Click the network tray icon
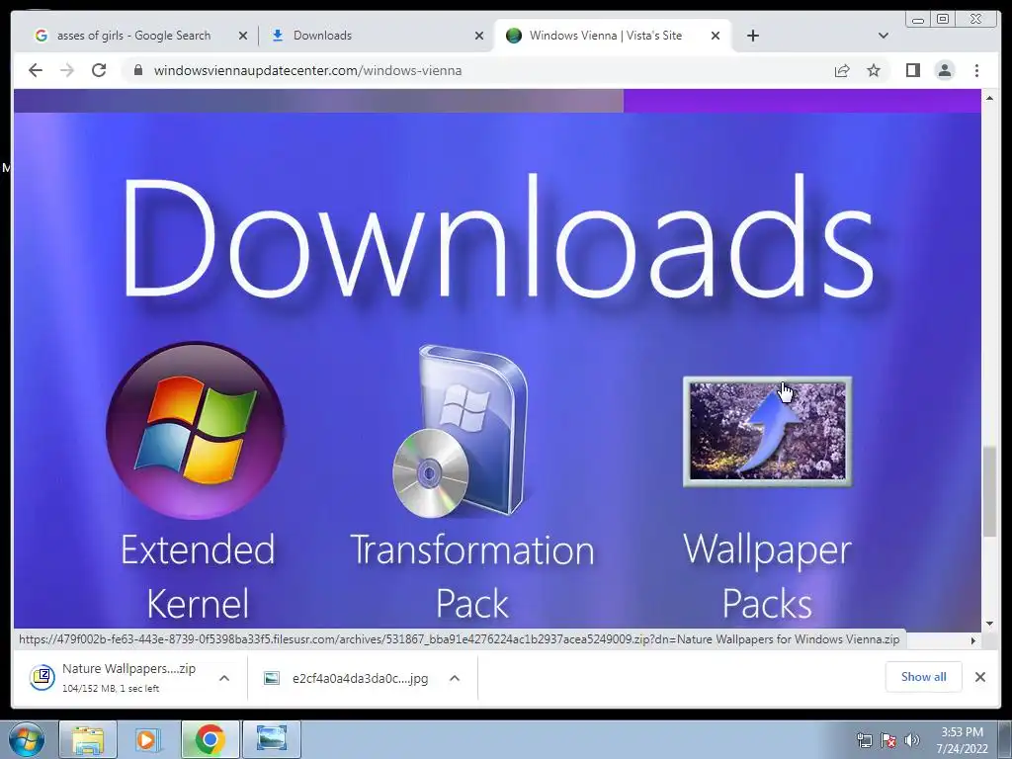Viewport: 1012px width, 759px height. click(864, 740)
